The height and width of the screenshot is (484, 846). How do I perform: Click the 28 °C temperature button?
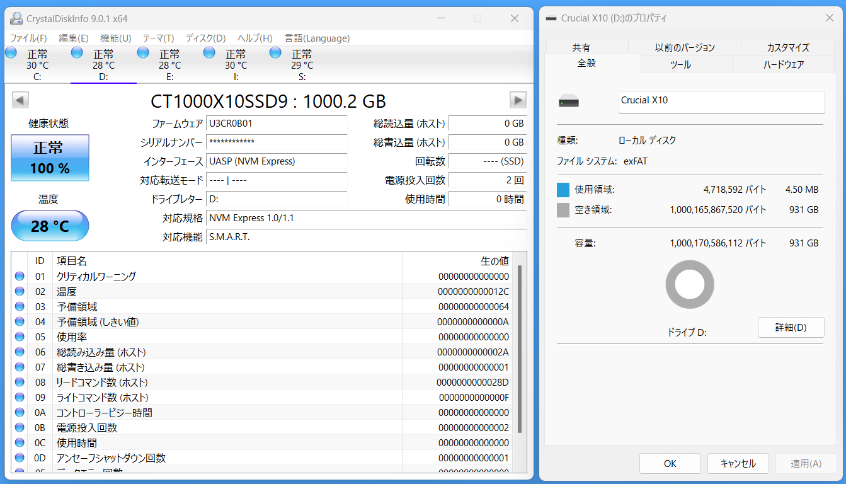(x=50, y=226)
